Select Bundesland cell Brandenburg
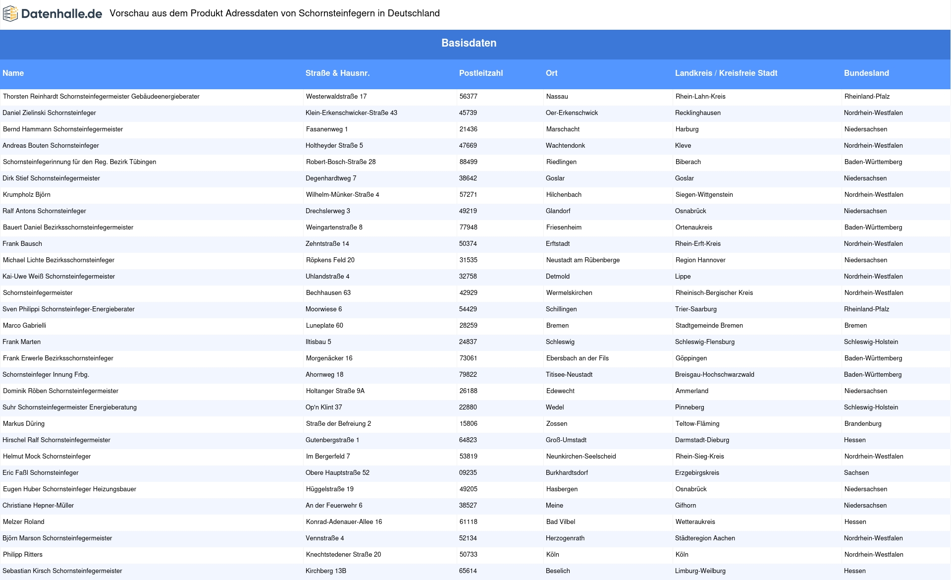Image resolution: width=951 pixels, height=580 pixels. pos(863,424)
